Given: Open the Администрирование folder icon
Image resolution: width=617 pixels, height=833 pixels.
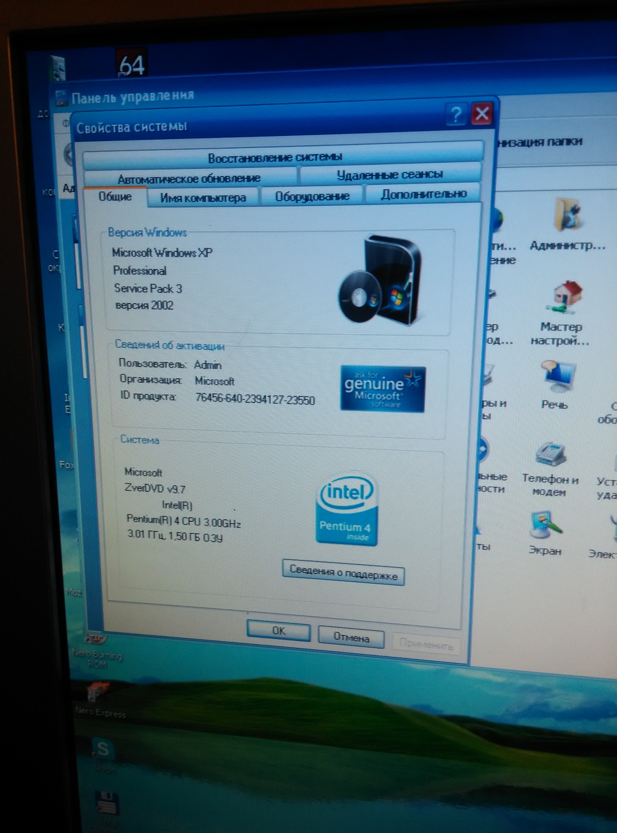Looking at the screenshot, I should (x=567, y=217).
